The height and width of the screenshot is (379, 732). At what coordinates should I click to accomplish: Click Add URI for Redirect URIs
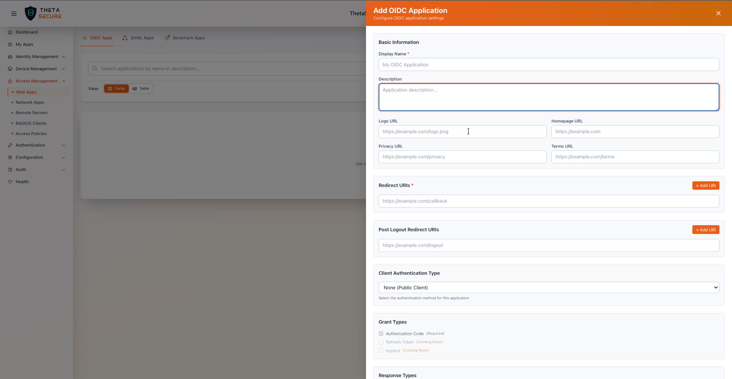[x=705, y=186]
